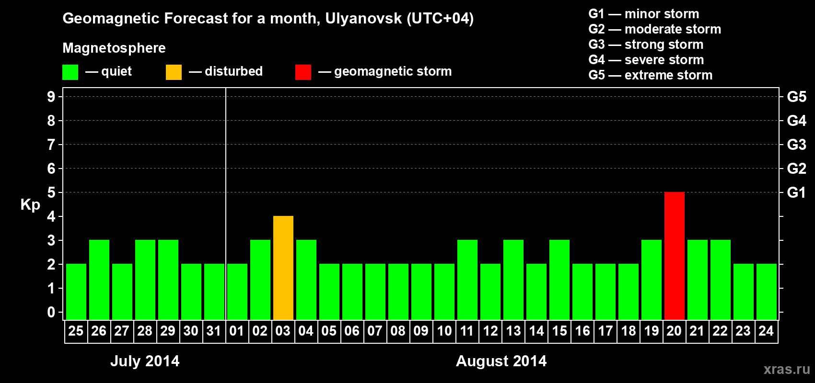Click date label 31 on the axis
The height and width of the screenshot is (383, 815).
pos(214,331)
